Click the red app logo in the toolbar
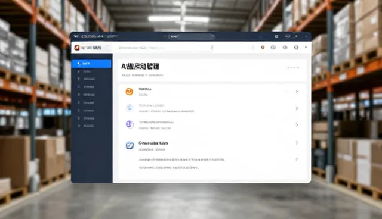 77,48
